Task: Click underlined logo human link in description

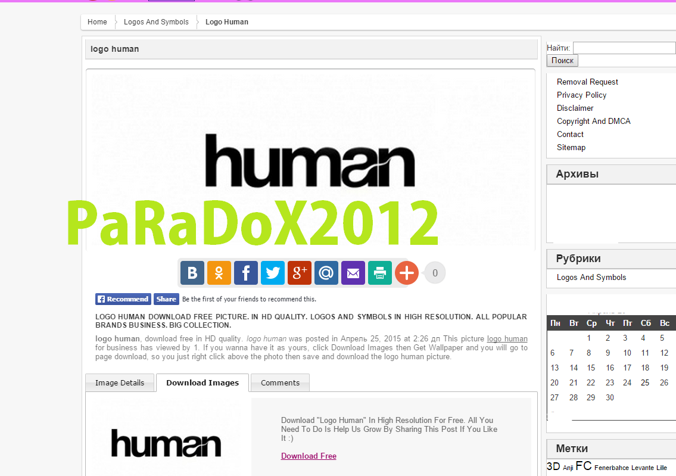Action: 507,339
